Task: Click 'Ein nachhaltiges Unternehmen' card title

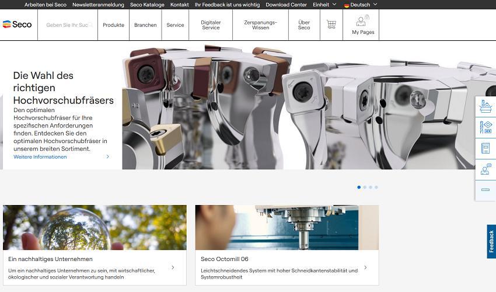Action: (50, 259)
